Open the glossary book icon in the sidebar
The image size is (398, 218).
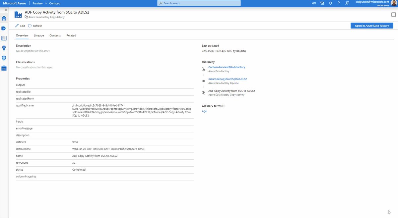point(4,38)
